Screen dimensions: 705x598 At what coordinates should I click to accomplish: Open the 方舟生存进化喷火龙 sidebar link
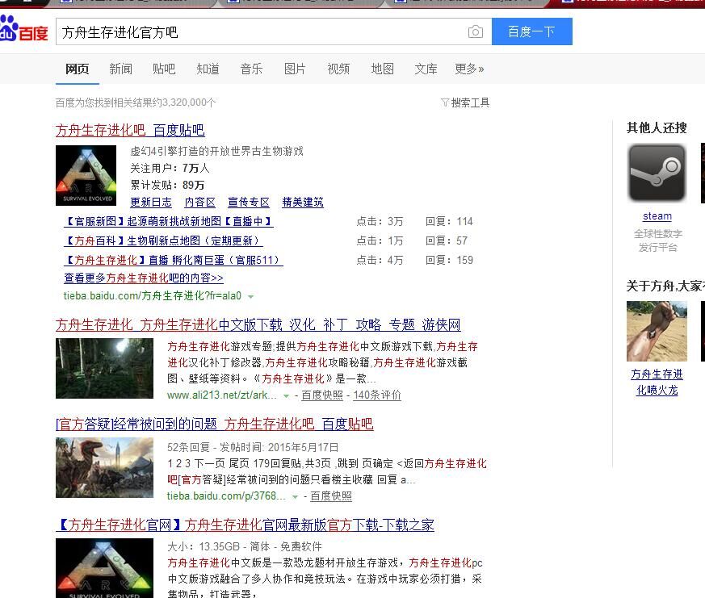pos(657,382)
